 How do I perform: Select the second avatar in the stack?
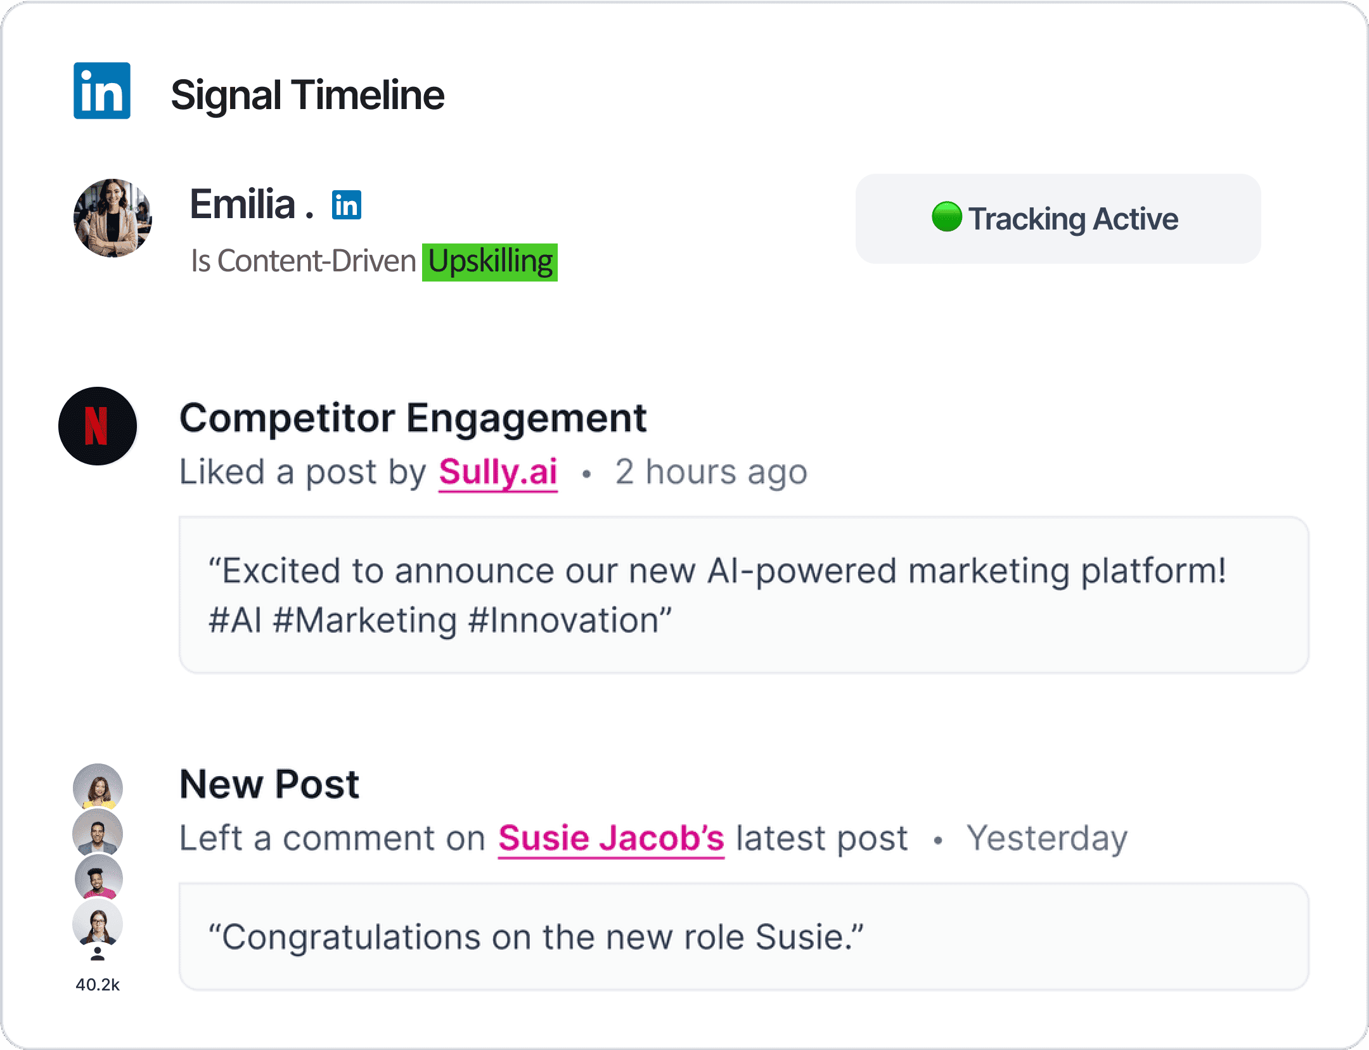[x=98, y=832]
